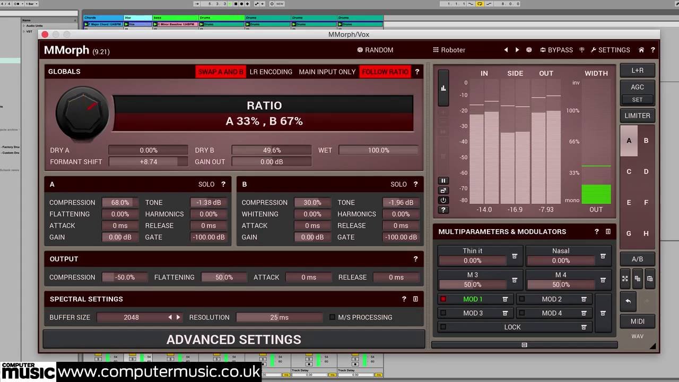Click the random preset dice icon
The height and width of the screenshot is (382, 679).
[x=529, y=50]
